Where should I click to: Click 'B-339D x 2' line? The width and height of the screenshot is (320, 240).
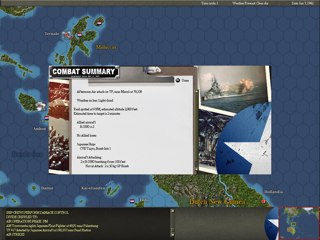tap(87, 127)
